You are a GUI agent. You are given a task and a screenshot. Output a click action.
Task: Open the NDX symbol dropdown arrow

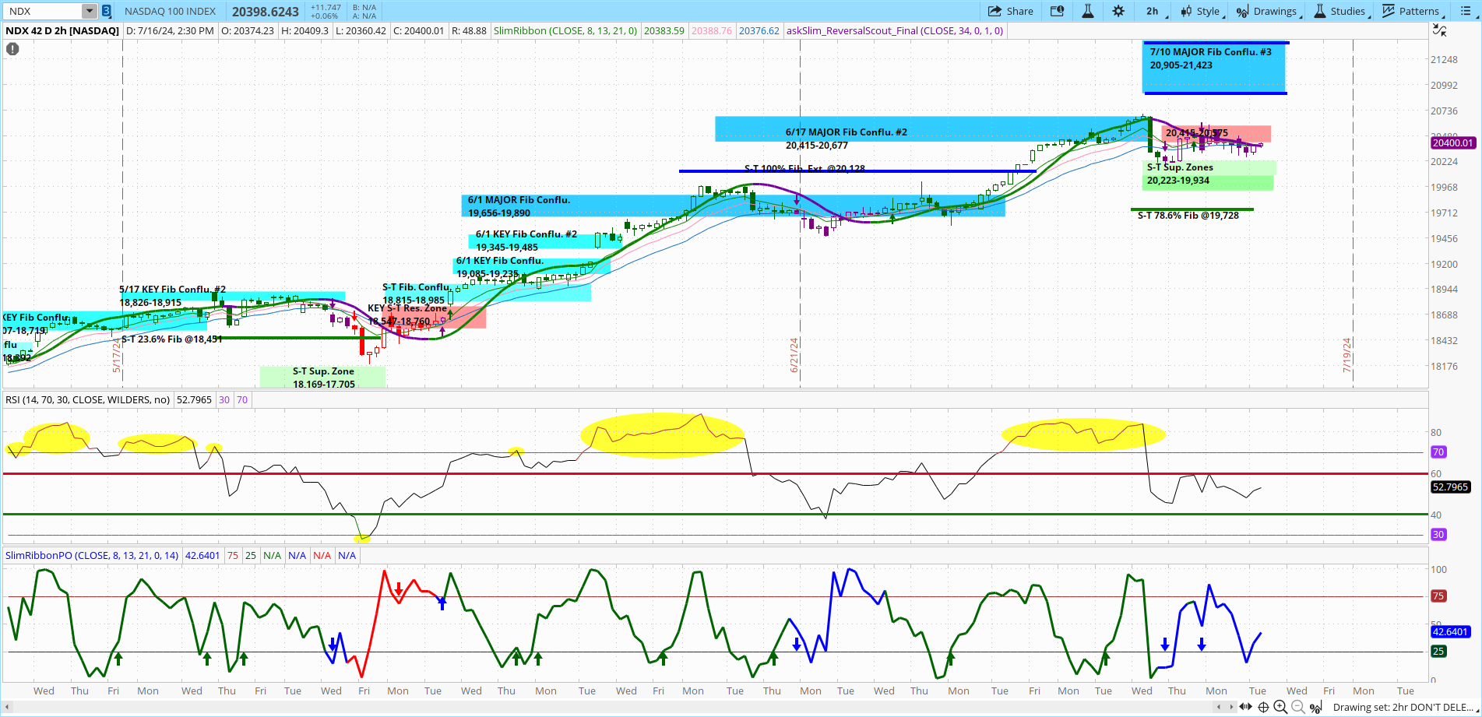(88, 11)
